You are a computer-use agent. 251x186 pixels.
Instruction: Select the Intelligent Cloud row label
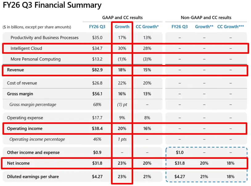point(26,48)
